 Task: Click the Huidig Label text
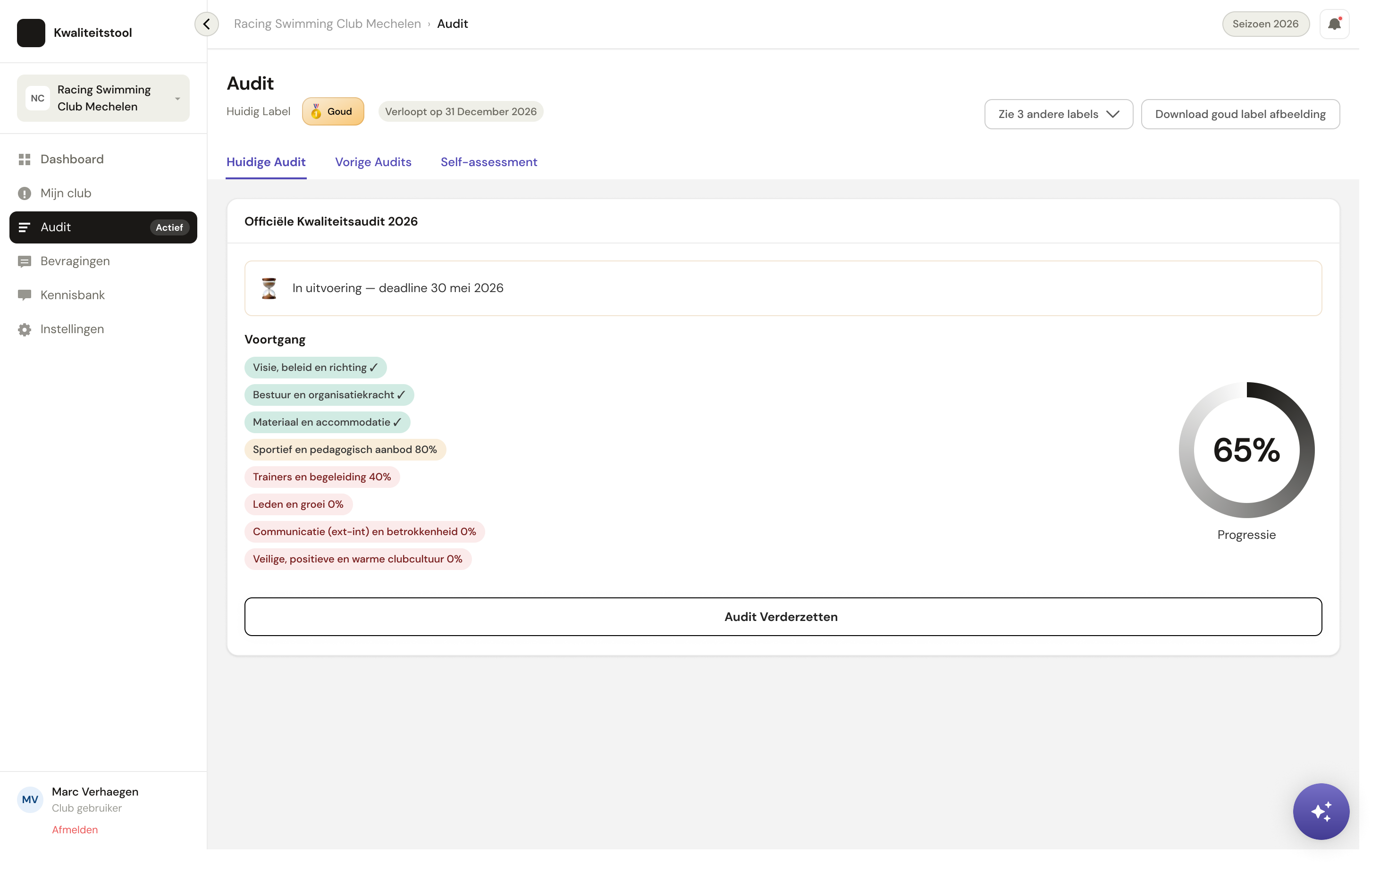point(259,112)
